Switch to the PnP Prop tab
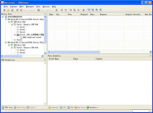The height and width of the screenshot is (113, 153). [20, 107]
